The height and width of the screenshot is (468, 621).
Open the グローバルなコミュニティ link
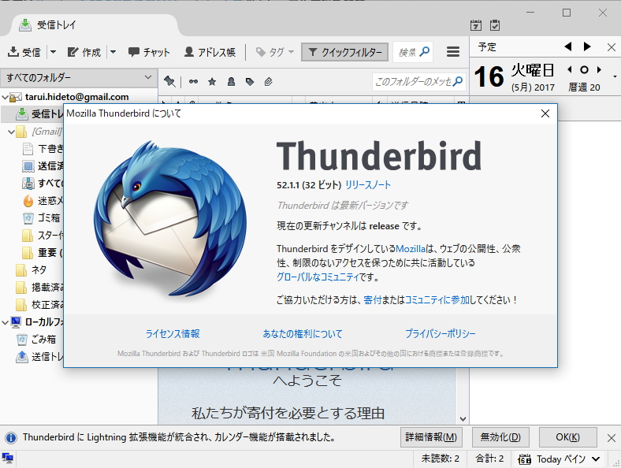click(x=318, y=277)
